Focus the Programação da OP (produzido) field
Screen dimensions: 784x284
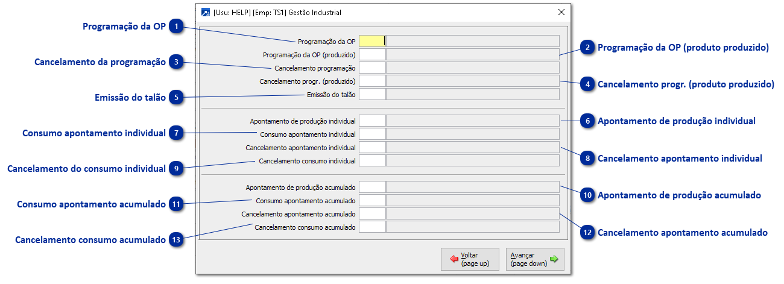pyautogui.click(x=371, y=54)
